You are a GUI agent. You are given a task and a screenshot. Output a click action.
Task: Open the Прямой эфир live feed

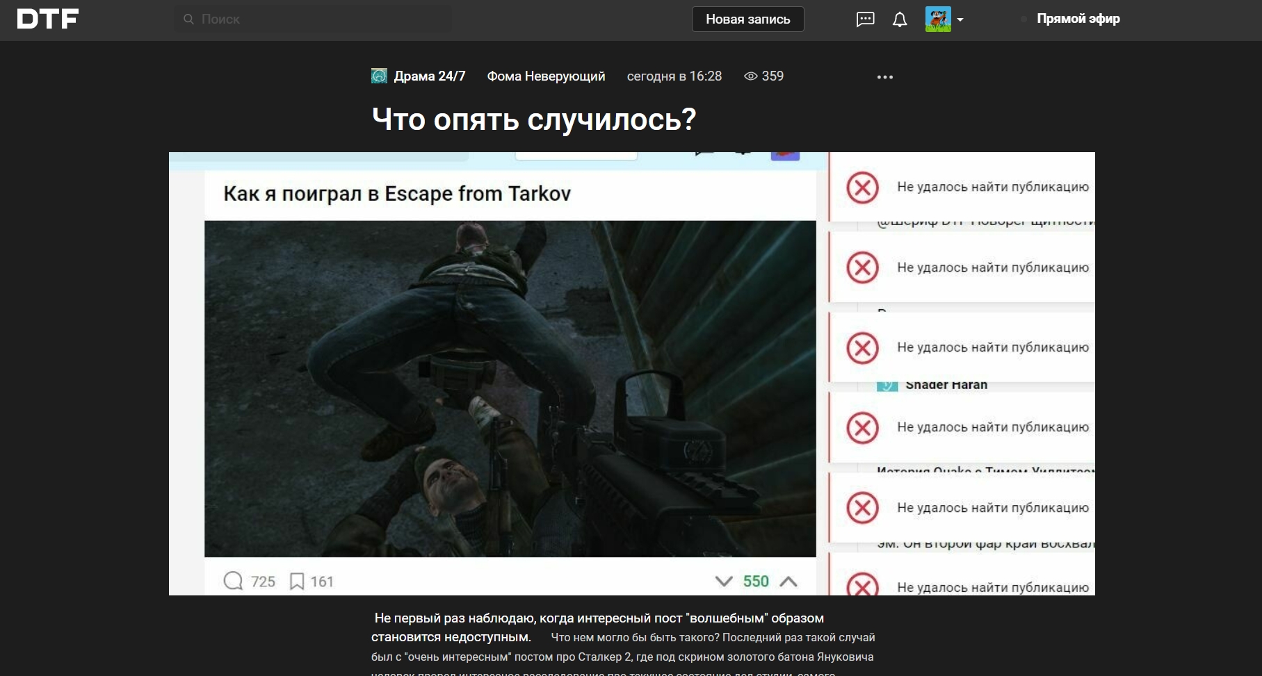[1078, 19]
